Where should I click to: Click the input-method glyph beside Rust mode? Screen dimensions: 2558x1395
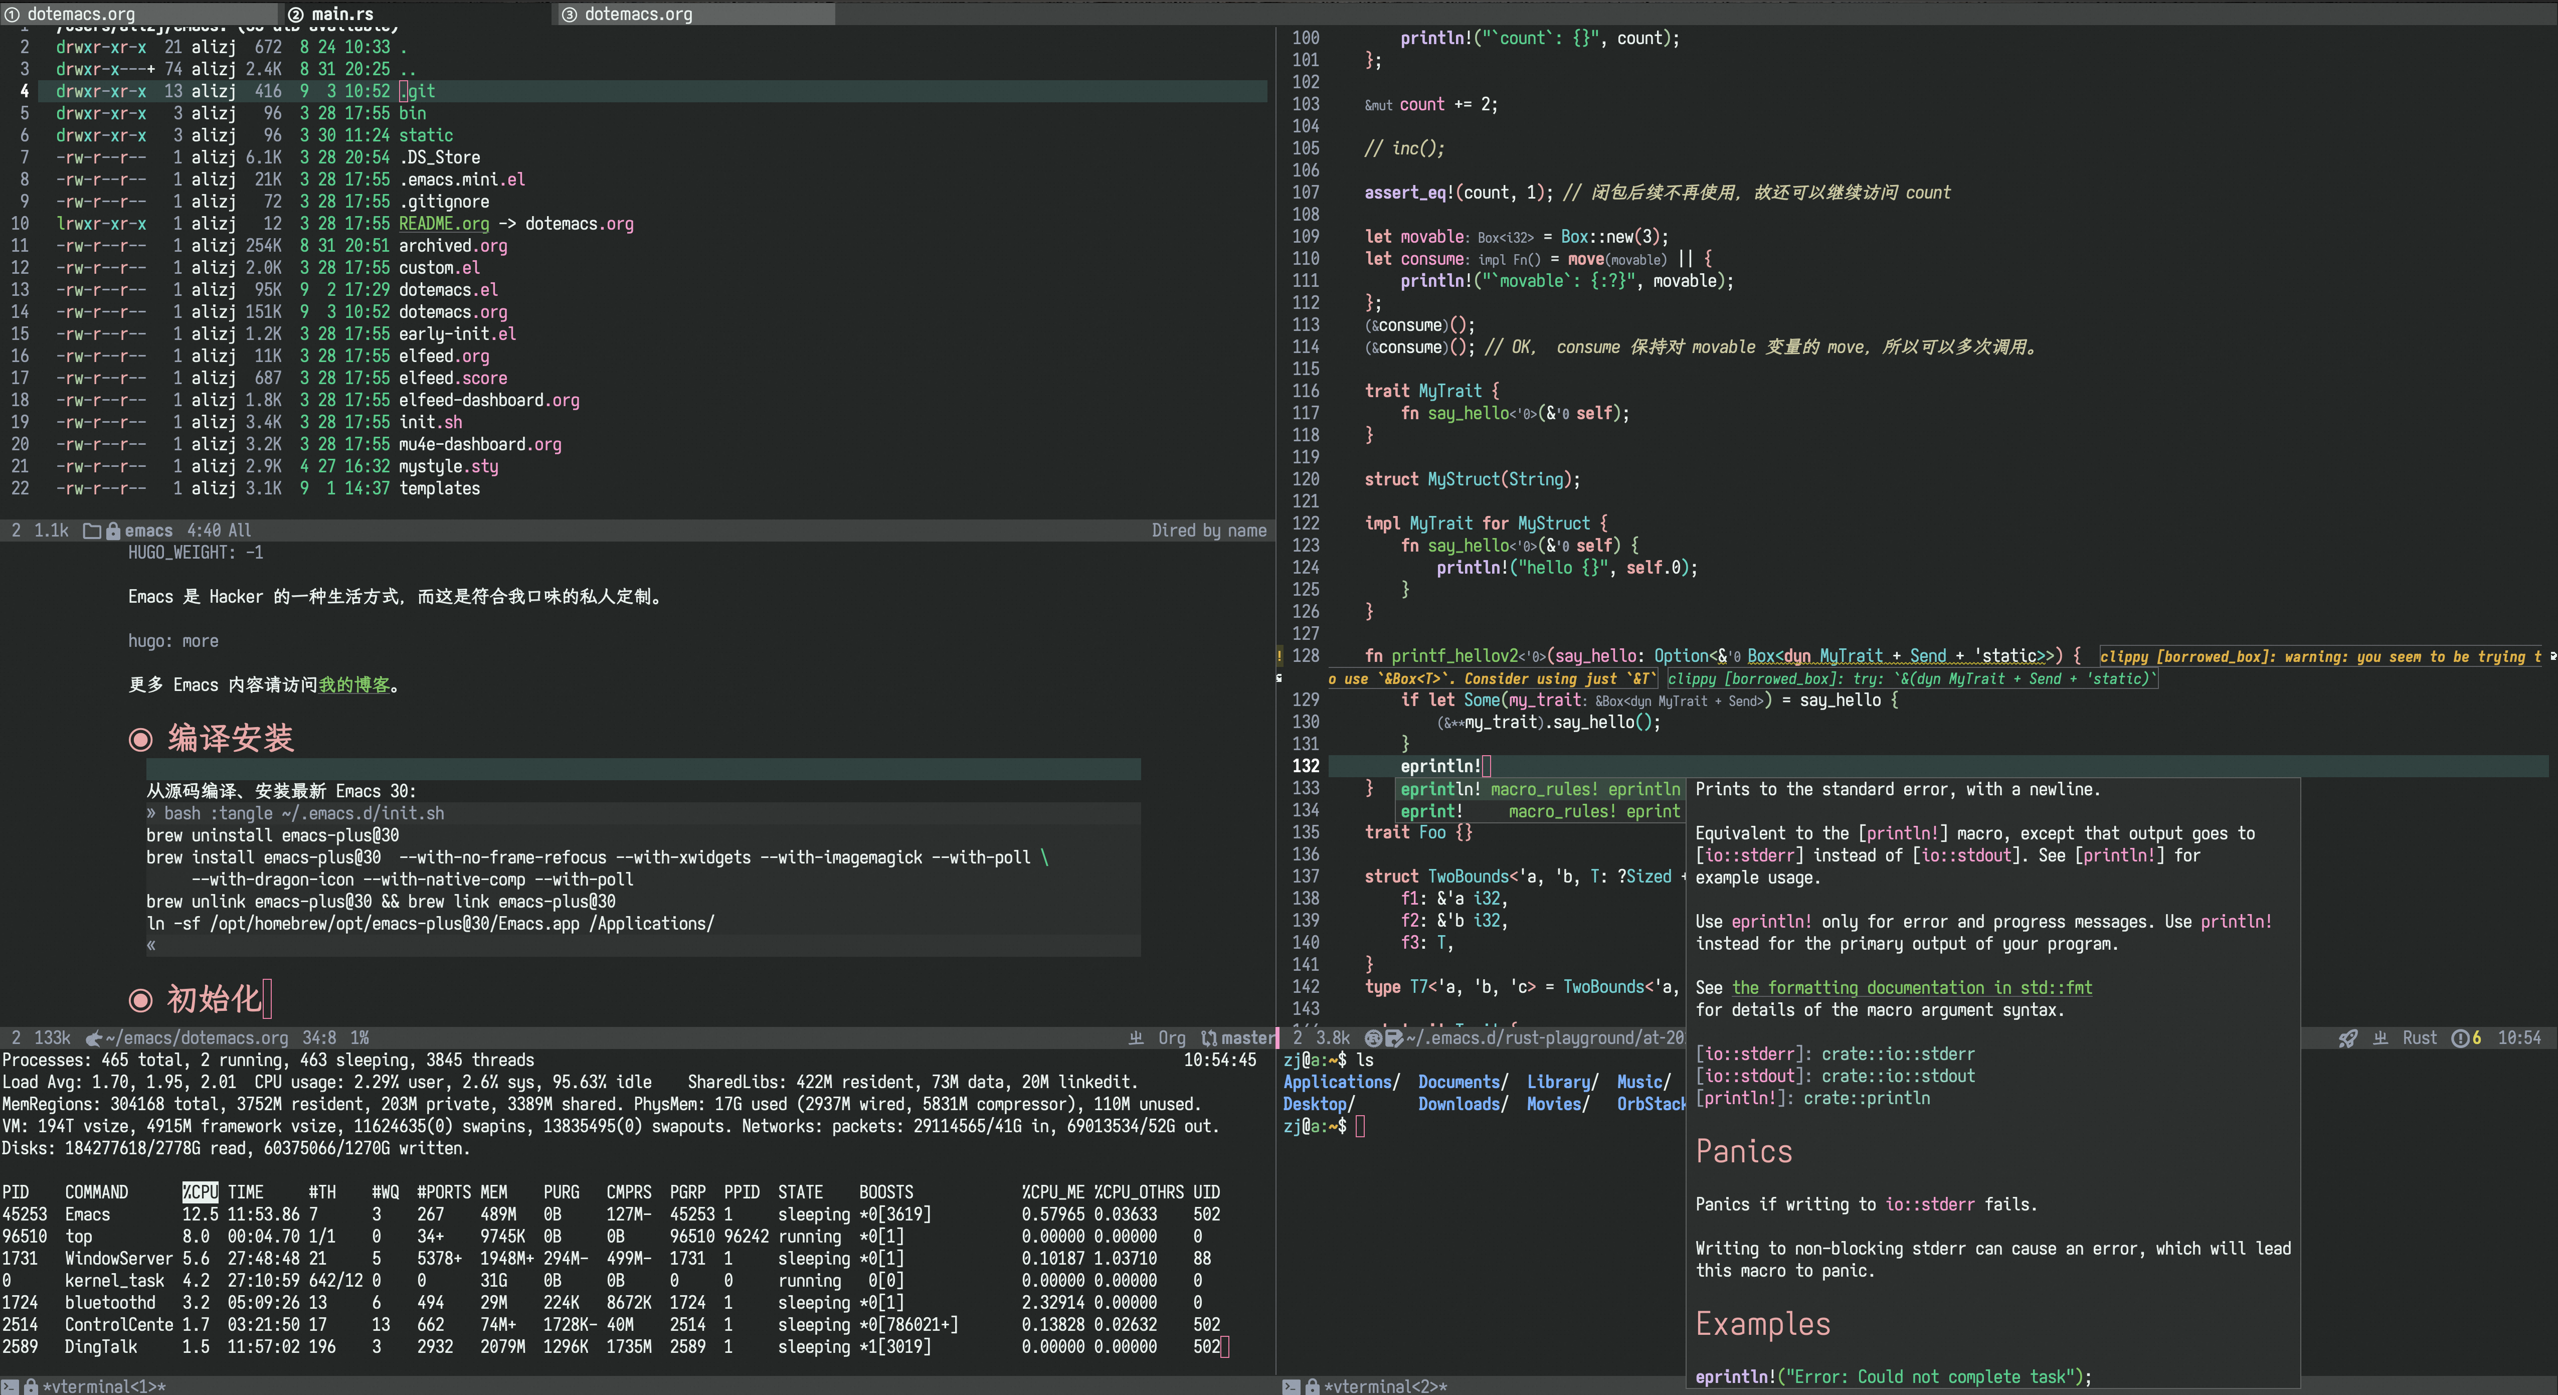(2380, 1037)
